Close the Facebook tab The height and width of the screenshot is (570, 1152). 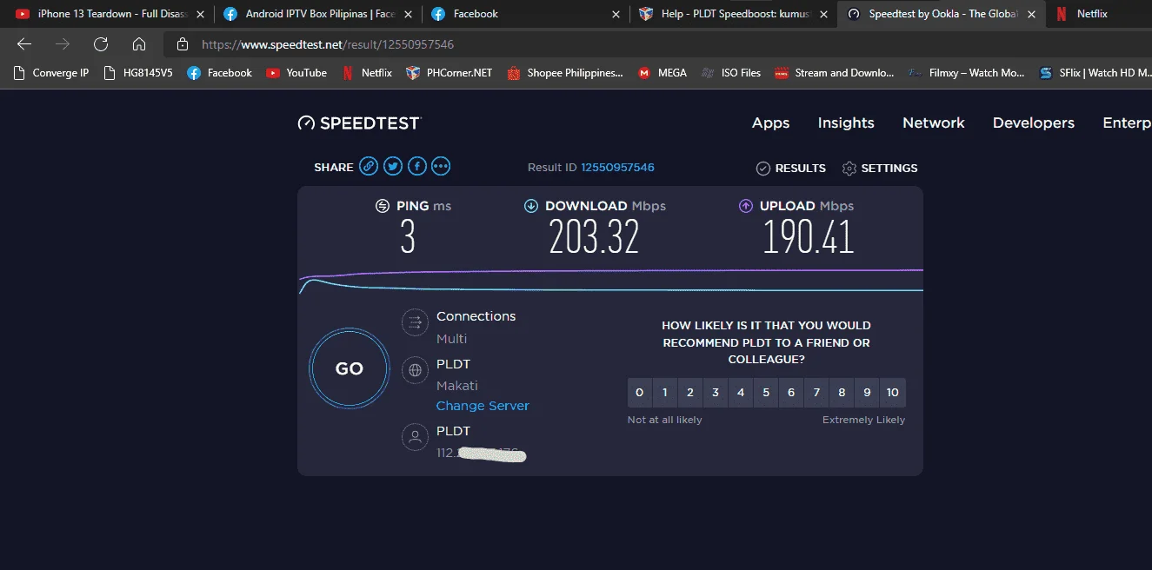point(616,14)
